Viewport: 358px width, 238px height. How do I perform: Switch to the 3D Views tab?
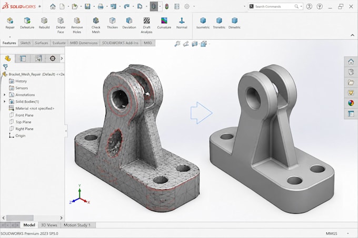[49, 225]
